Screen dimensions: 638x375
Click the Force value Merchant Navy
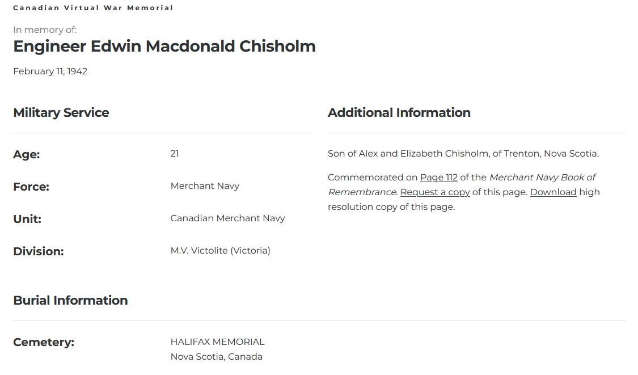pos(205,186)
